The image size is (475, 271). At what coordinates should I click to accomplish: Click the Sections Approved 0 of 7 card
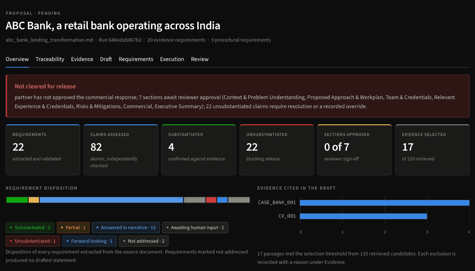pyautogui.click(x=355, y=150)
